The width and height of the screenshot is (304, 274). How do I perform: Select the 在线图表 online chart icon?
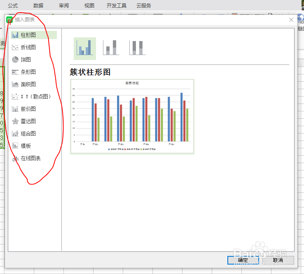tap(15, 159)
